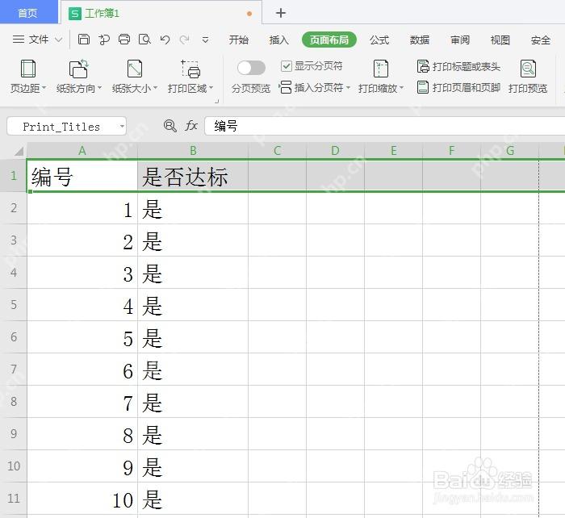Click the 打印缩放 scaling icon

tap(380, 69)
